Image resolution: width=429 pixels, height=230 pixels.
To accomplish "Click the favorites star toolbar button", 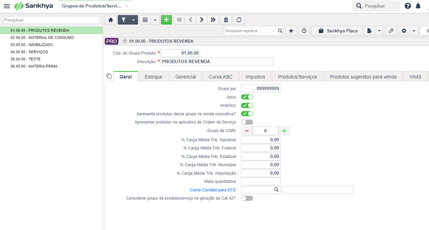I will [291, 31].
